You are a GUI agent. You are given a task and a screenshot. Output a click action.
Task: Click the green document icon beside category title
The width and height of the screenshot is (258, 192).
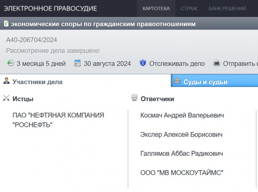pos(6,24)
